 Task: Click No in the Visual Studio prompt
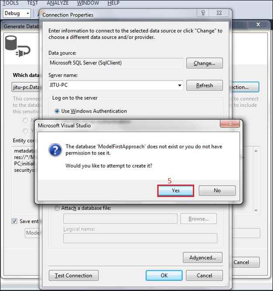click(x=217, y=191)
